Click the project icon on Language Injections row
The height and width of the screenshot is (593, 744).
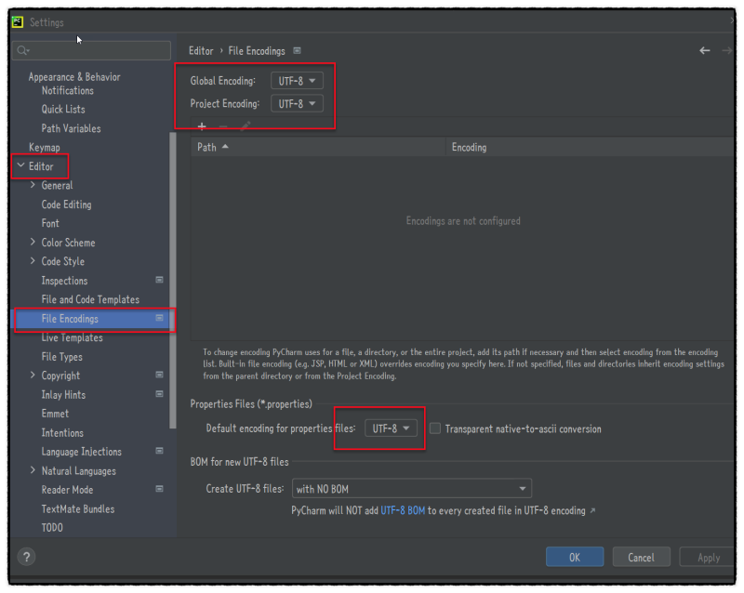tap(159, 451)
